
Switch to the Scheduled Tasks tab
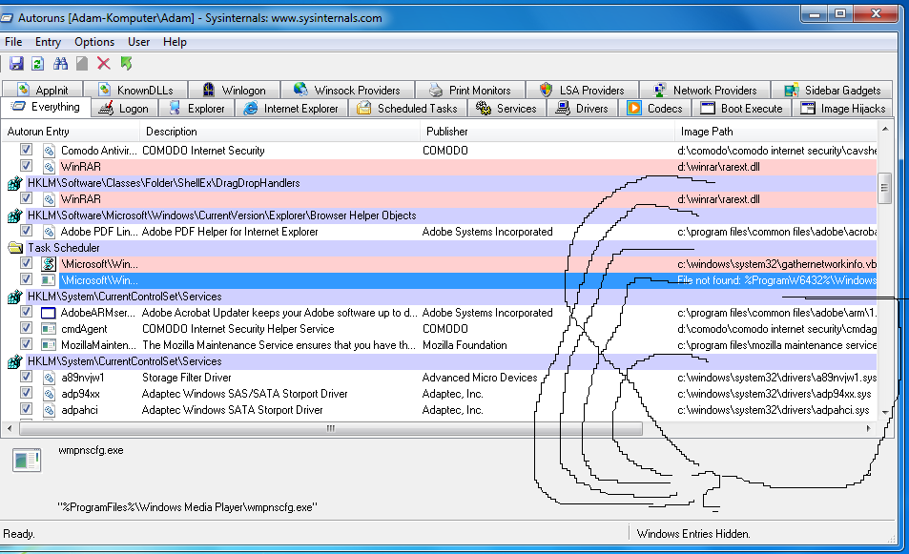[x=407, y=109]
